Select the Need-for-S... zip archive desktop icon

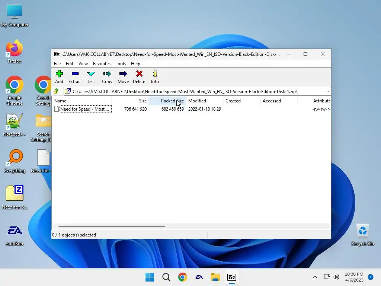15,197
